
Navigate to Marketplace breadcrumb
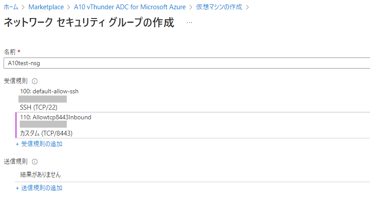[46, 7]
